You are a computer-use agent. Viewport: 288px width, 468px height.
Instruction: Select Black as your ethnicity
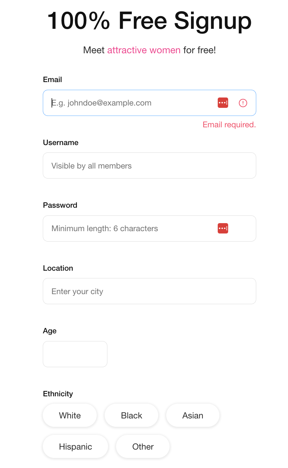click(x=131, y=415)
